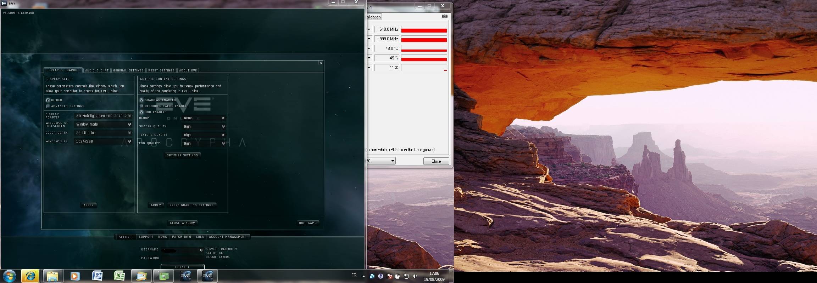Take a GPU-Z screenshot with the camera icon

coord(444,16)
